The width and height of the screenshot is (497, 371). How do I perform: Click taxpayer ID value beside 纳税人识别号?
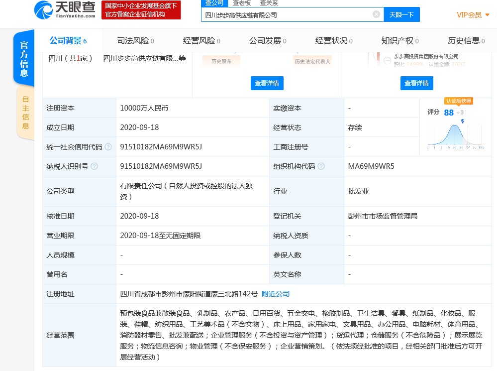161,166
